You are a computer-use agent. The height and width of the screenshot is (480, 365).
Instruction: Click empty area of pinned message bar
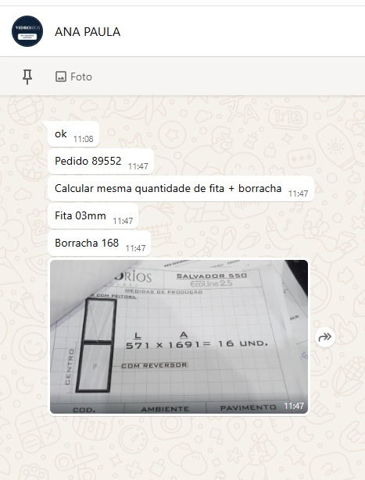pos(228,76)
